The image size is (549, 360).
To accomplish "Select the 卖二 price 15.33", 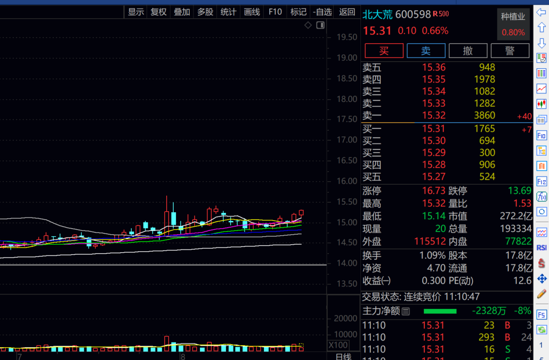I will point(433,103).
